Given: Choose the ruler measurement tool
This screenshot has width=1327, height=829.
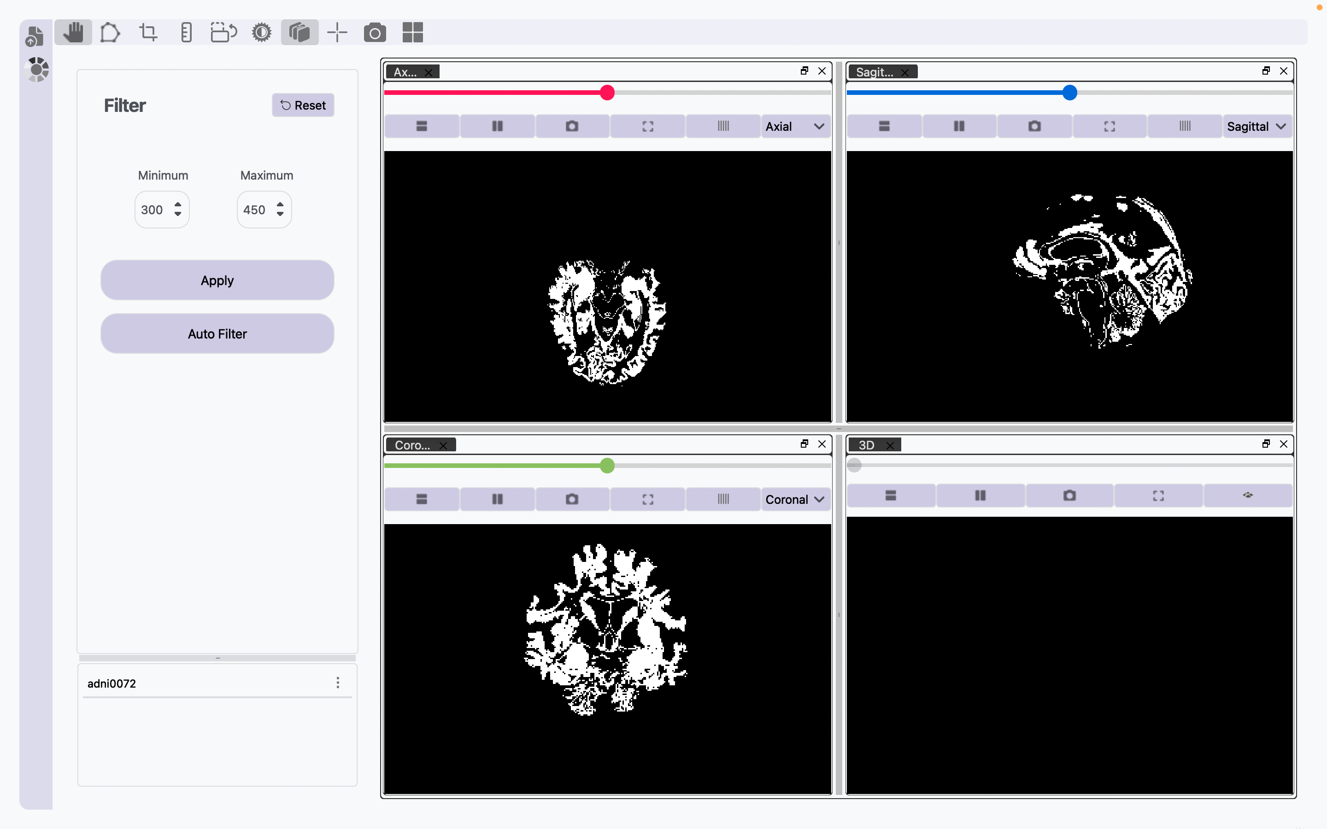Looking at the screenshot, I should coord(186,32).
